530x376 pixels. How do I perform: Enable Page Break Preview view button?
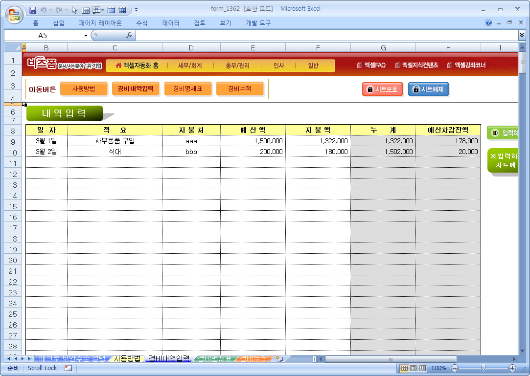tap(422, 368)
